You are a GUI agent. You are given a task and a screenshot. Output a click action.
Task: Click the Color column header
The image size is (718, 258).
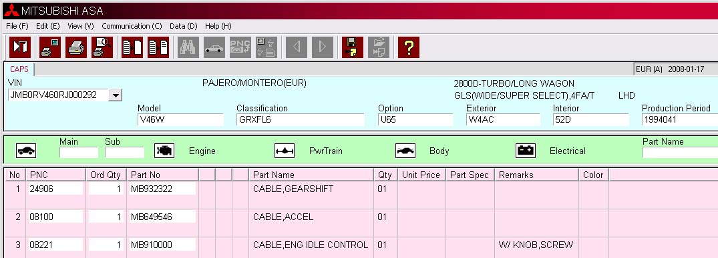click(594, 175)
